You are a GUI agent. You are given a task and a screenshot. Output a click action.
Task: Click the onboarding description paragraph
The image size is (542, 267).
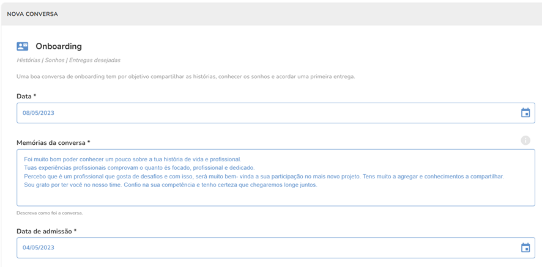[x=185, y=76]
